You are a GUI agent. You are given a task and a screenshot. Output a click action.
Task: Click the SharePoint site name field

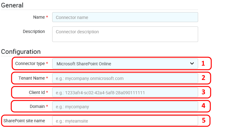[125, 121]
